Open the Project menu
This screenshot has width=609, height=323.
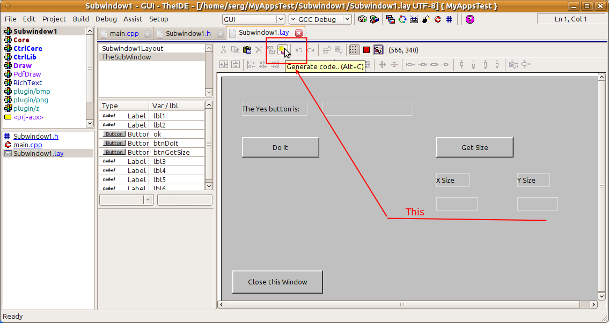54,19
